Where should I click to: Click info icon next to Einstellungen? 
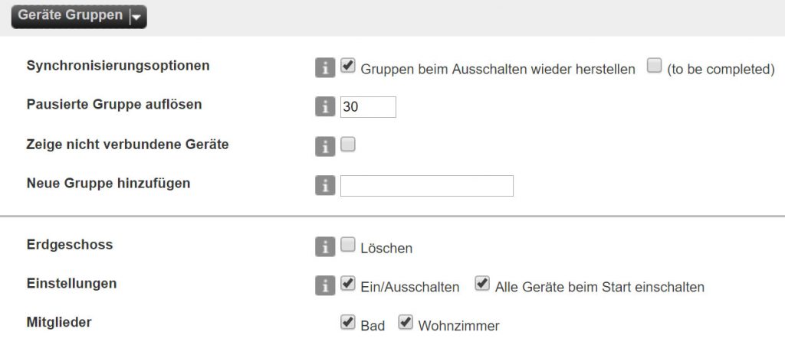[325, 286]
